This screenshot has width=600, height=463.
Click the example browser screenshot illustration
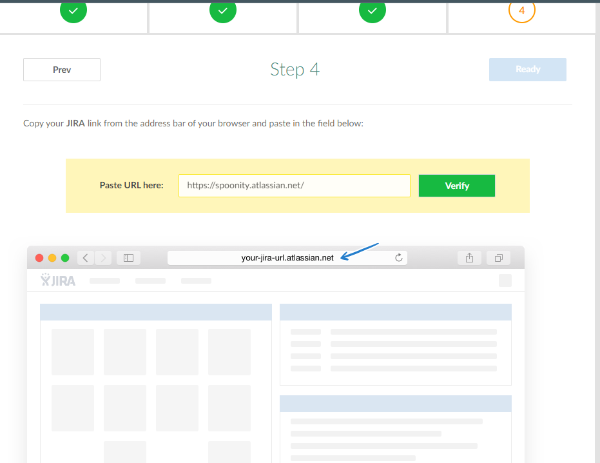click(276, 354)
